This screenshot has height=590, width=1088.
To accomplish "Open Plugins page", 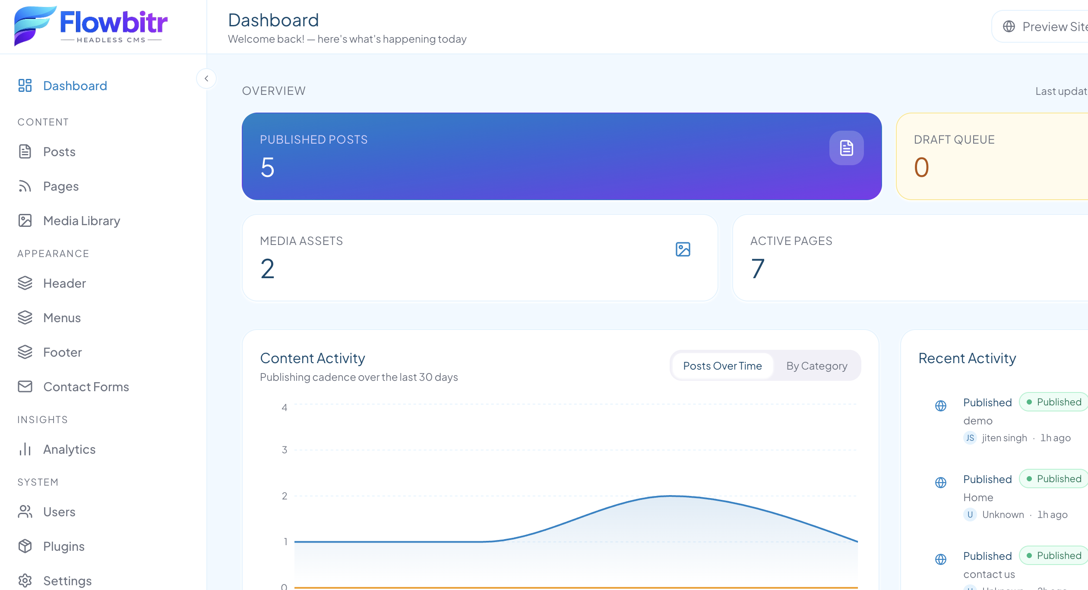I will (63, 546).
